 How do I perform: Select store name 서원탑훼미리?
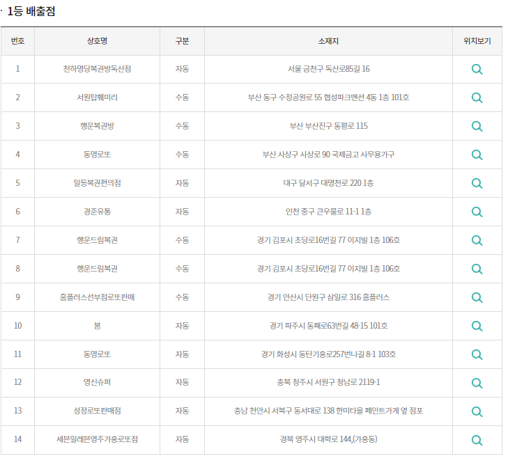97,97
